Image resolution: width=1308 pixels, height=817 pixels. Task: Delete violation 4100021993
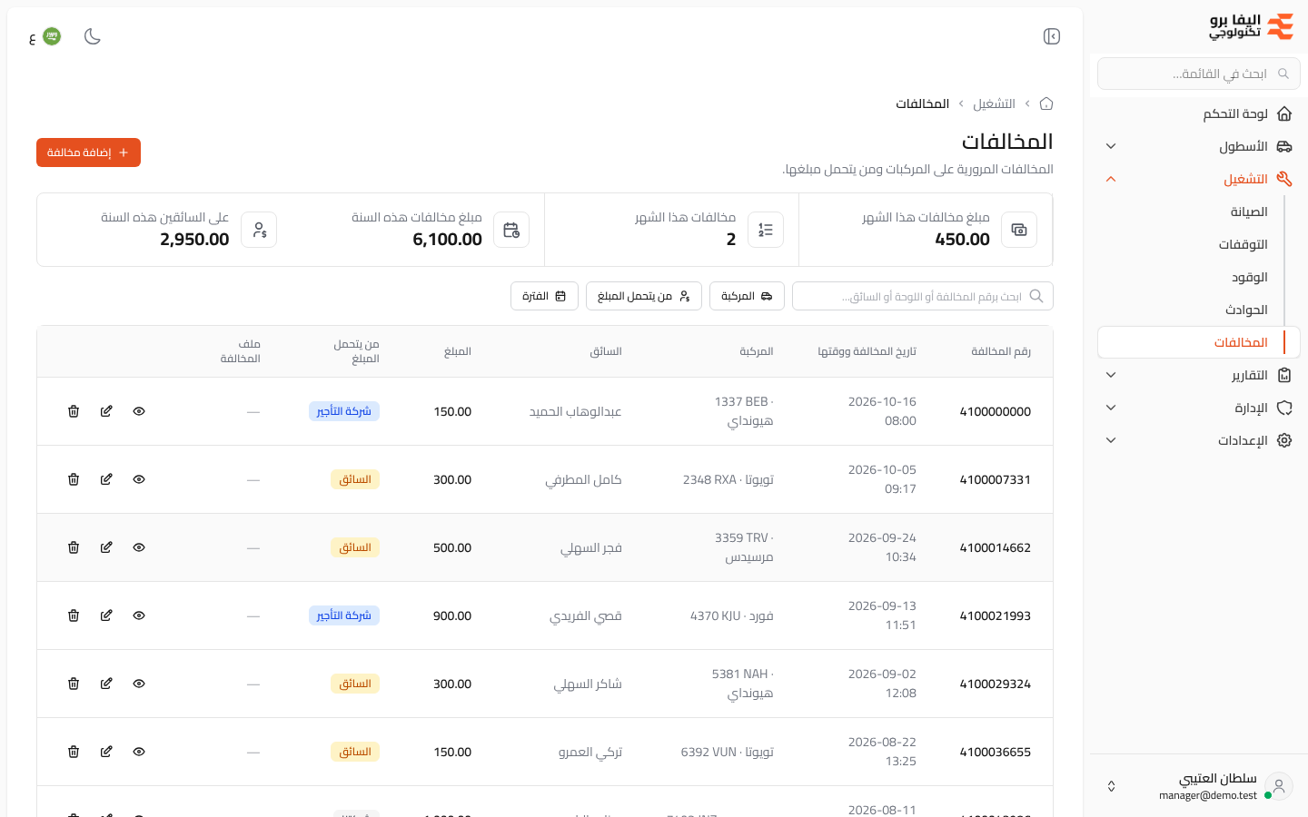(x=74, y=615)
